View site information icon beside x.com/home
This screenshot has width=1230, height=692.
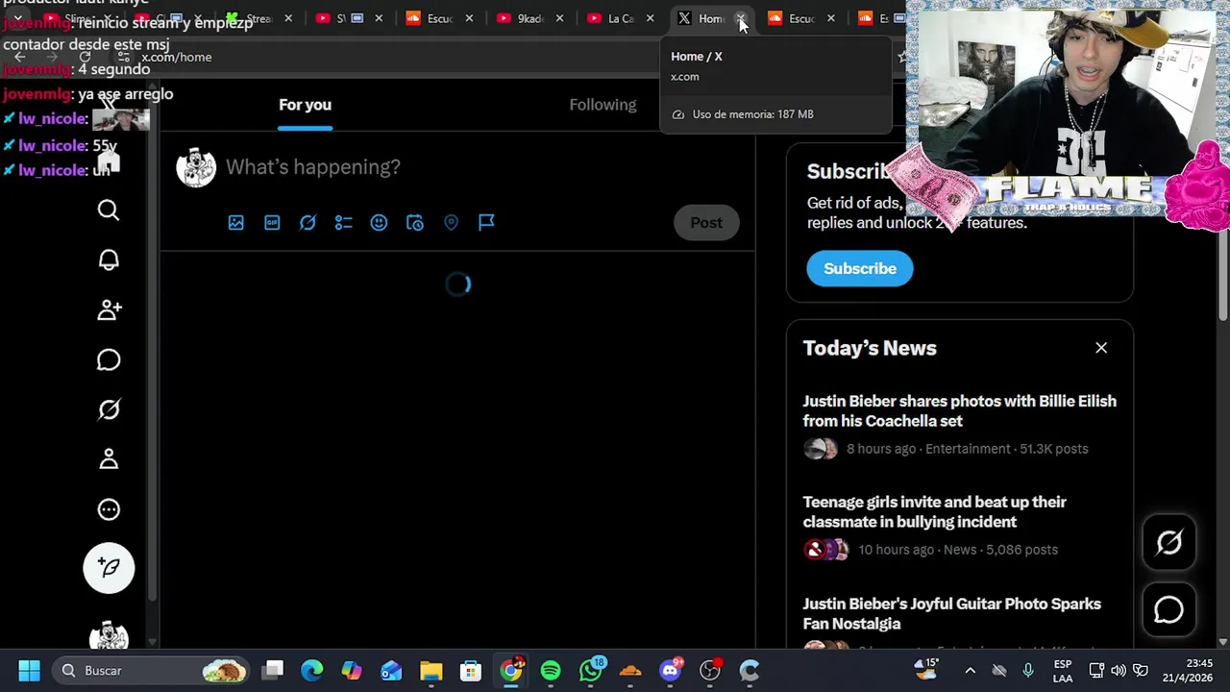click(x=124, y=57)
